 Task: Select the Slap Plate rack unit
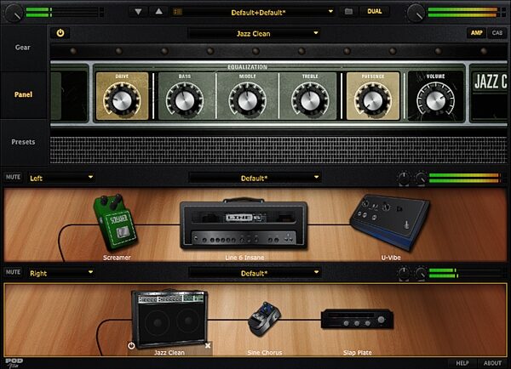(357, 319)
